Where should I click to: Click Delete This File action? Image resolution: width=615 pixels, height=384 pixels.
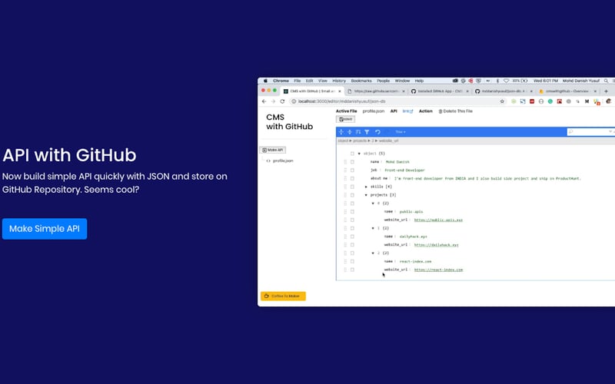click(x=455, y=111)
